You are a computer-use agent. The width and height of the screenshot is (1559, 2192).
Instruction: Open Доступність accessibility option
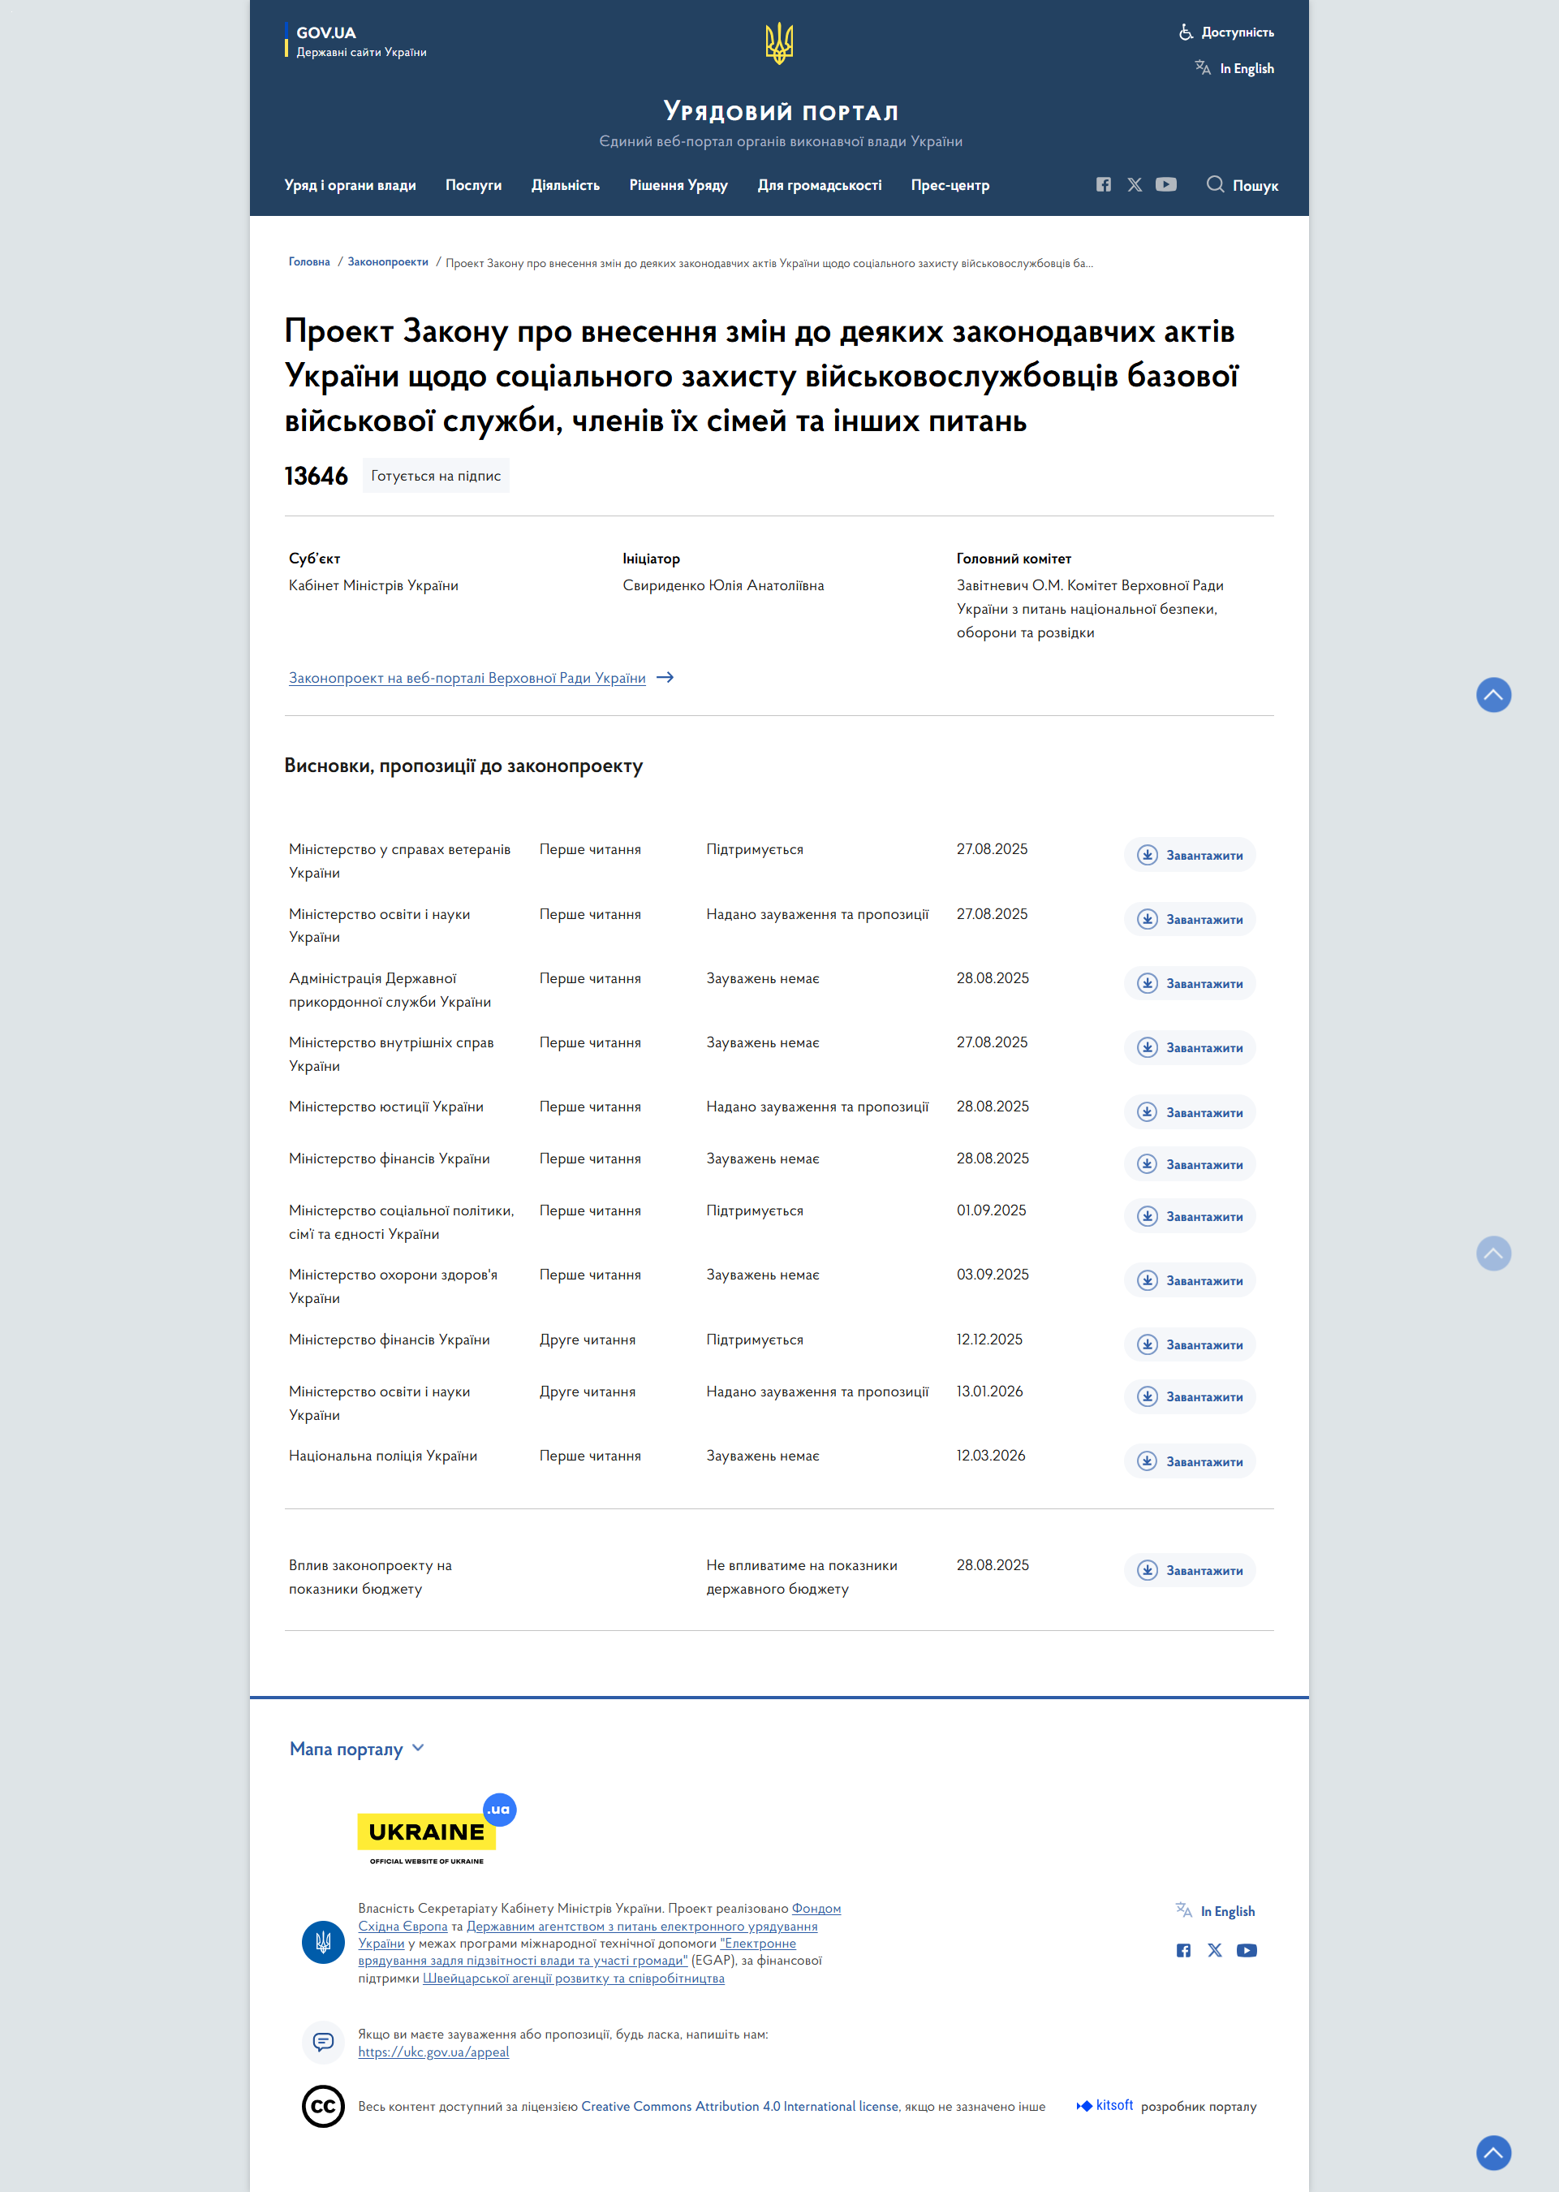pyautogui.click(x=1226, y=32)
